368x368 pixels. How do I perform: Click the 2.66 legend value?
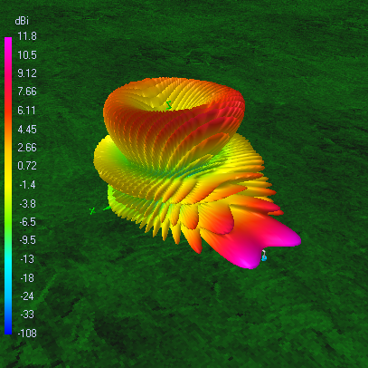(27, 148)
